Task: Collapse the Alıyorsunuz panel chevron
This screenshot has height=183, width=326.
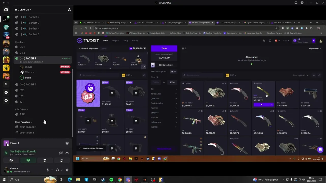Action: click(x=320, y=48)
